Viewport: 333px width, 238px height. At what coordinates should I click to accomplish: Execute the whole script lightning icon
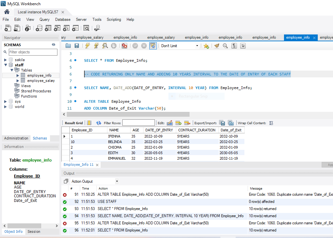pos(88,46)
